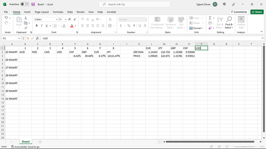
Task: Apply Italic formatting
Action: (x=42, y=25)
